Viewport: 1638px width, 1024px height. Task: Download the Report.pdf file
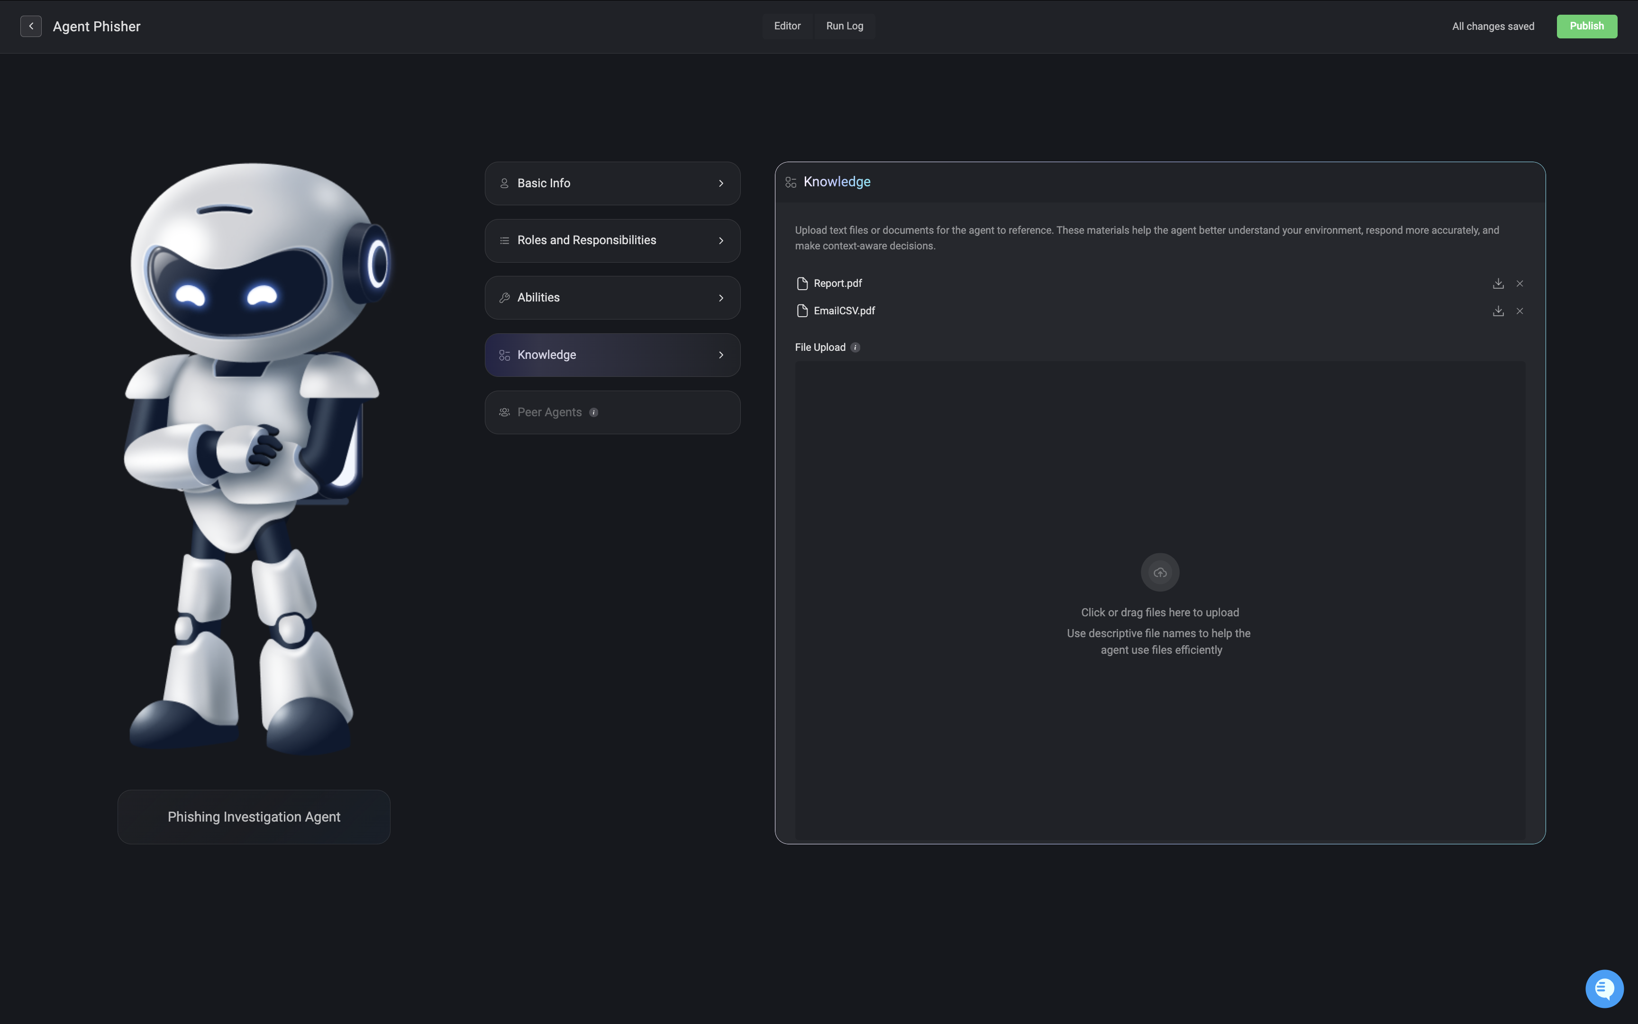(x=1498, y=284)
